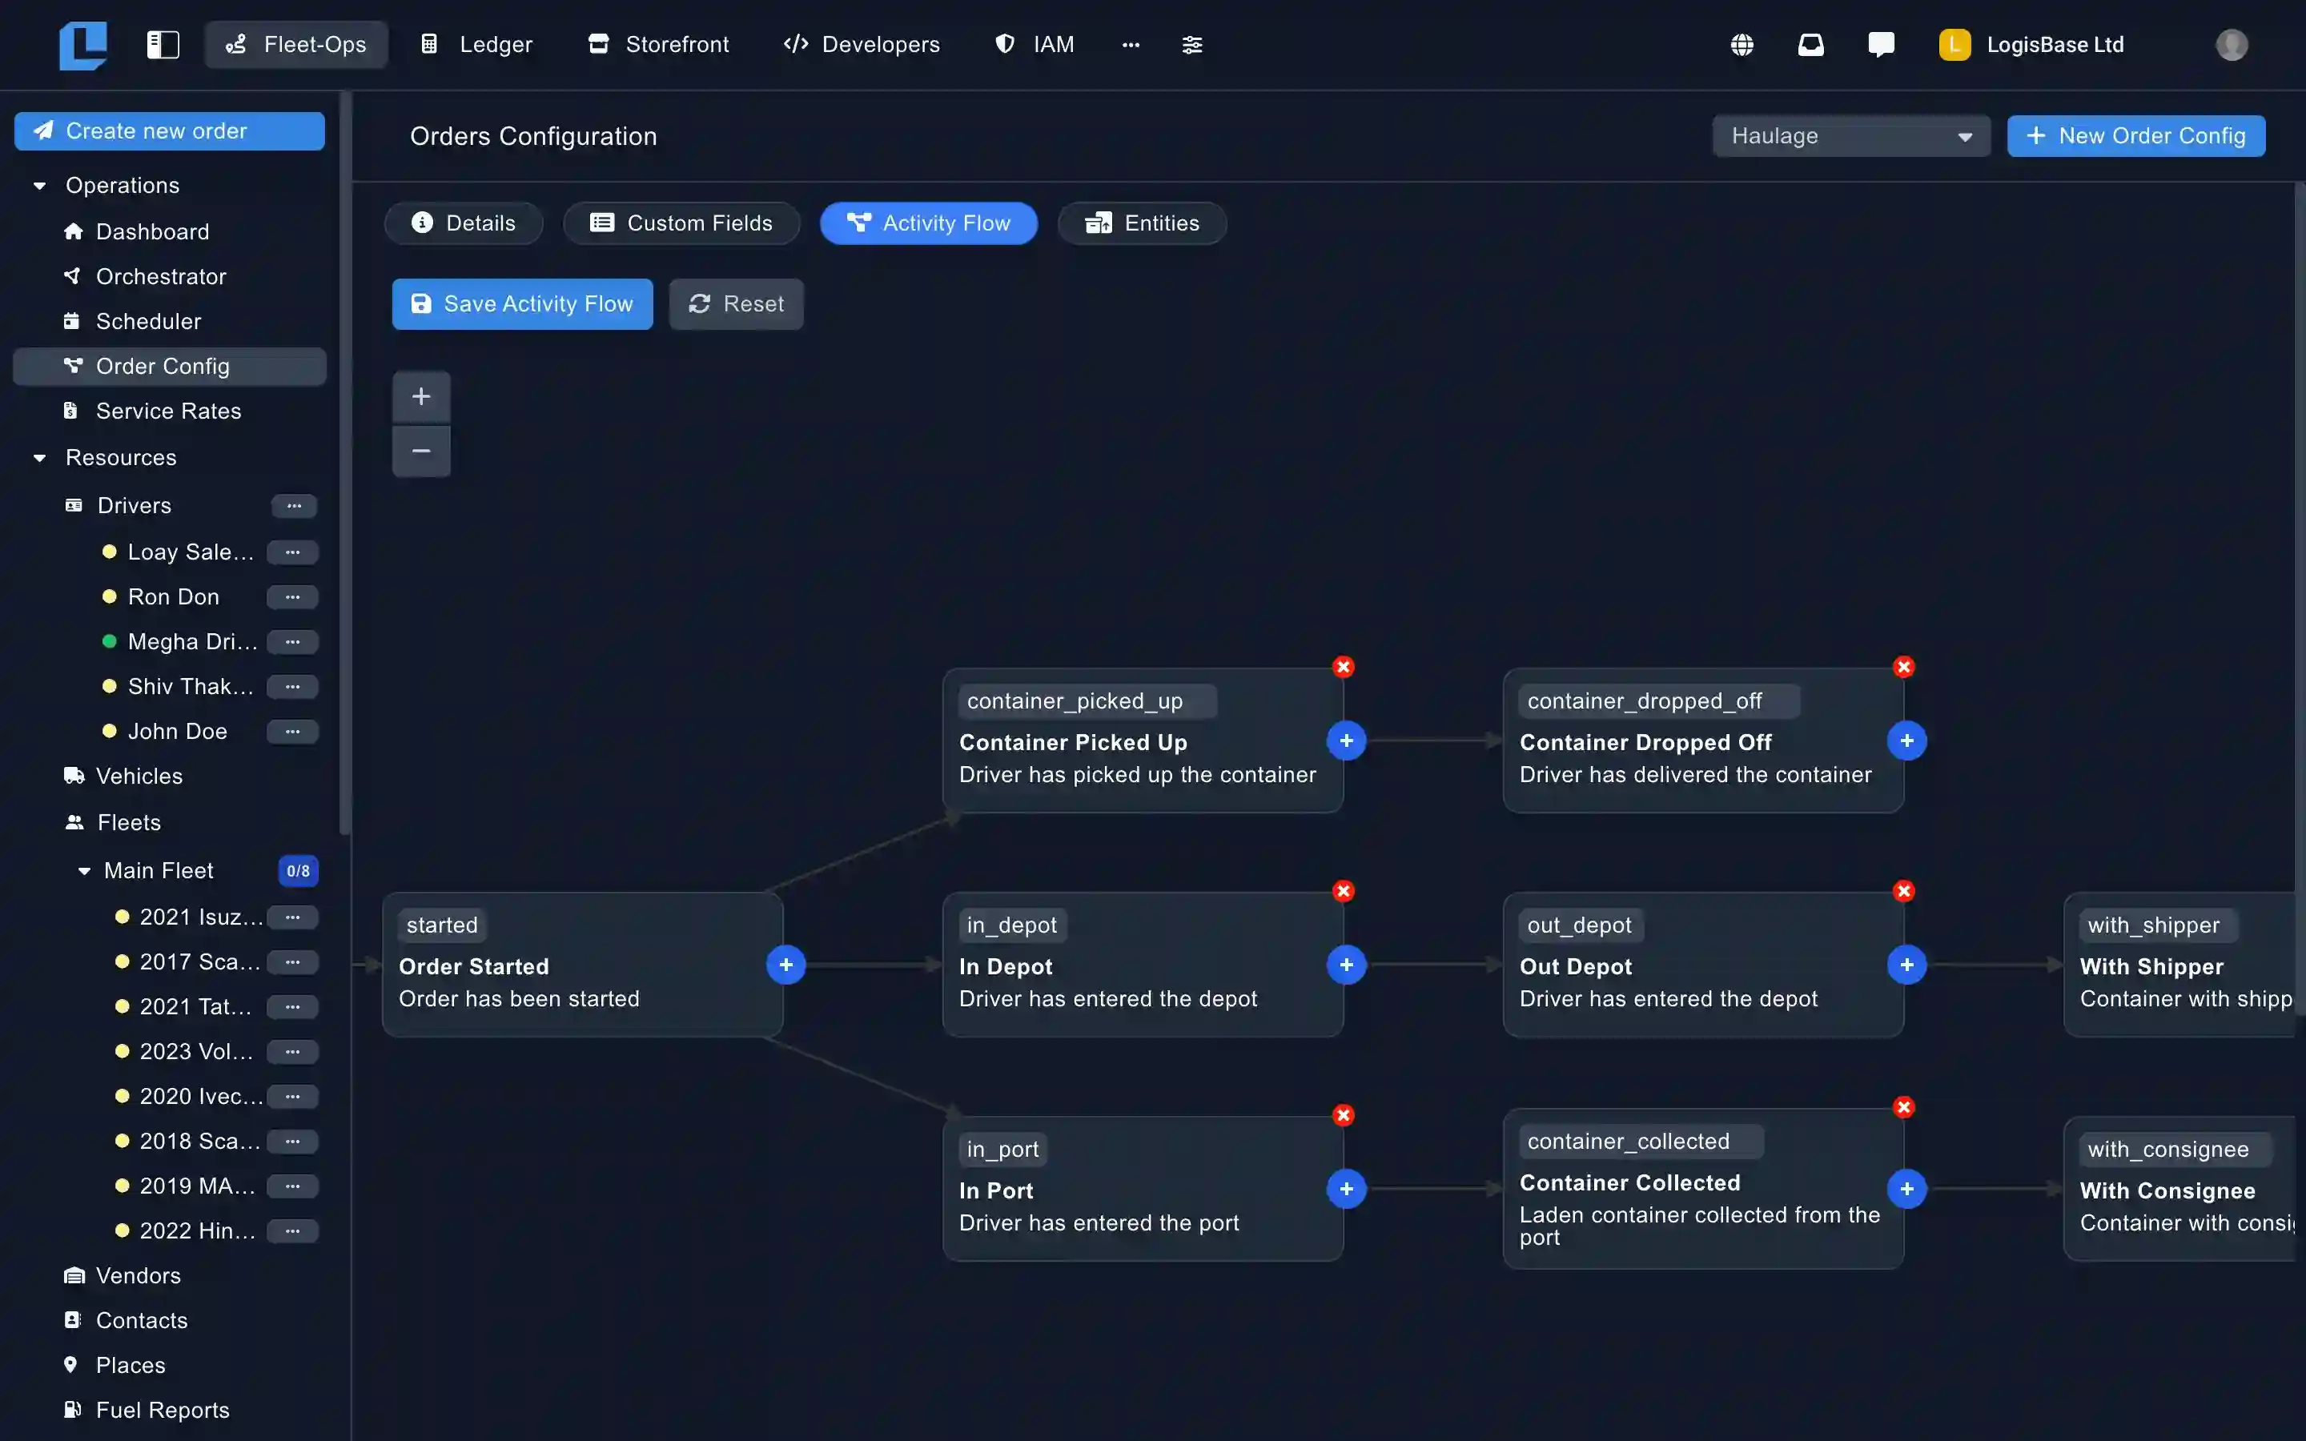Open the LogisBase Ltd organization menu
Image resolution: width=2306 pixels, height=1441 pixels.
point(2031,45)
